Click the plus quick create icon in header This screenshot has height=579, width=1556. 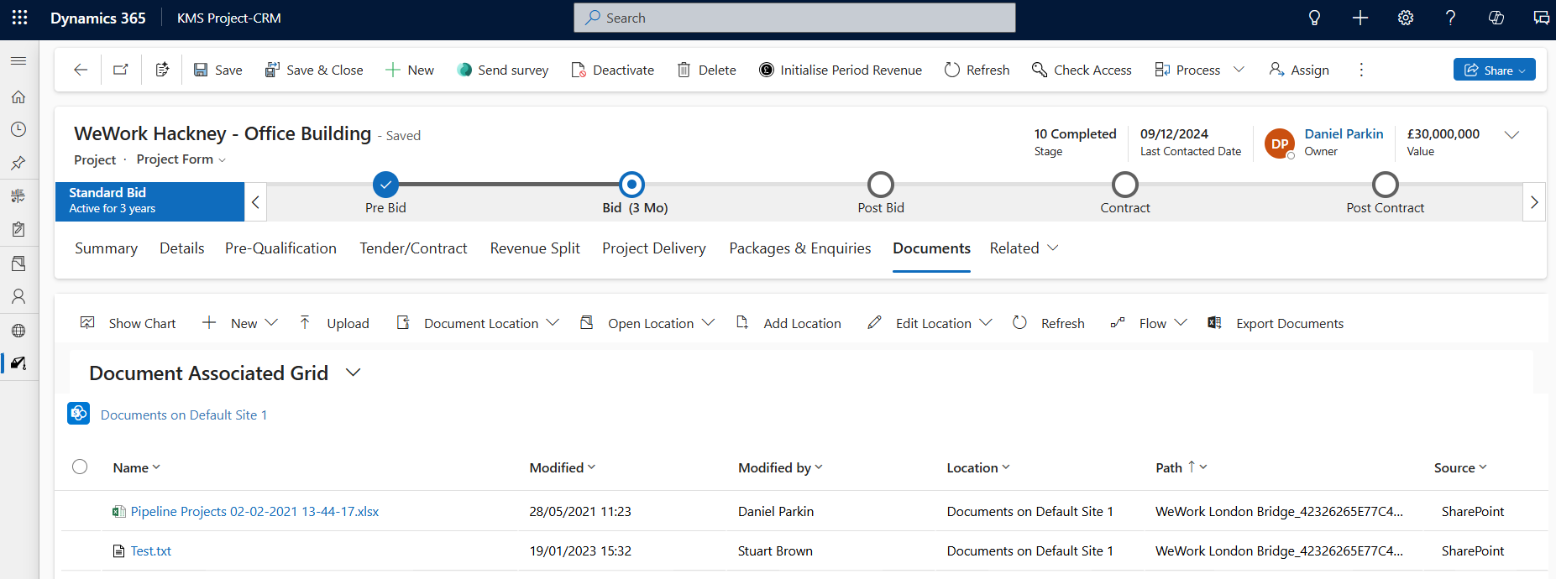click(1360, 18)
